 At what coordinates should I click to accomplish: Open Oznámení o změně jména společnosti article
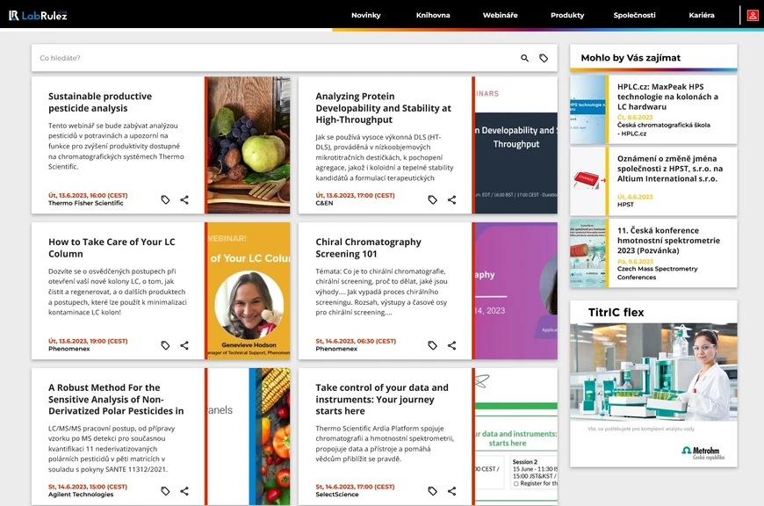pos(670,169)
